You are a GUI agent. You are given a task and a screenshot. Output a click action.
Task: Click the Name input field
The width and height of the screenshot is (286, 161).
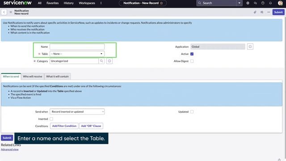(x=77, y=47)
